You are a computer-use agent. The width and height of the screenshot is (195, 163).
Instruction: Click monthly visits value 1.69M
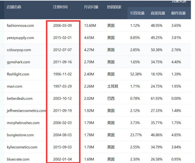(89, 159)
